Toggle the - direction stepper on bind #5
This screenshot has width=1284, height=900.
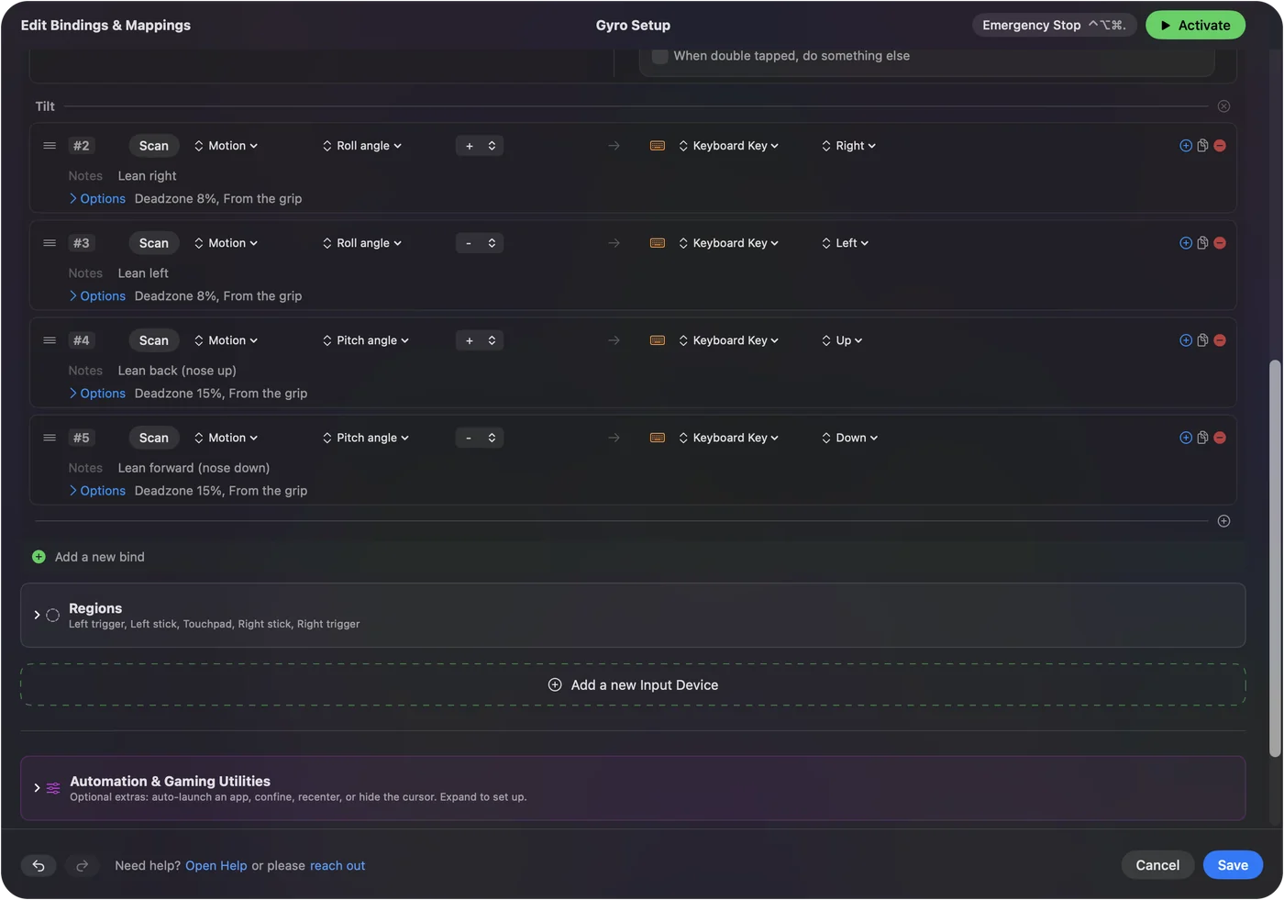coord(480,438)
